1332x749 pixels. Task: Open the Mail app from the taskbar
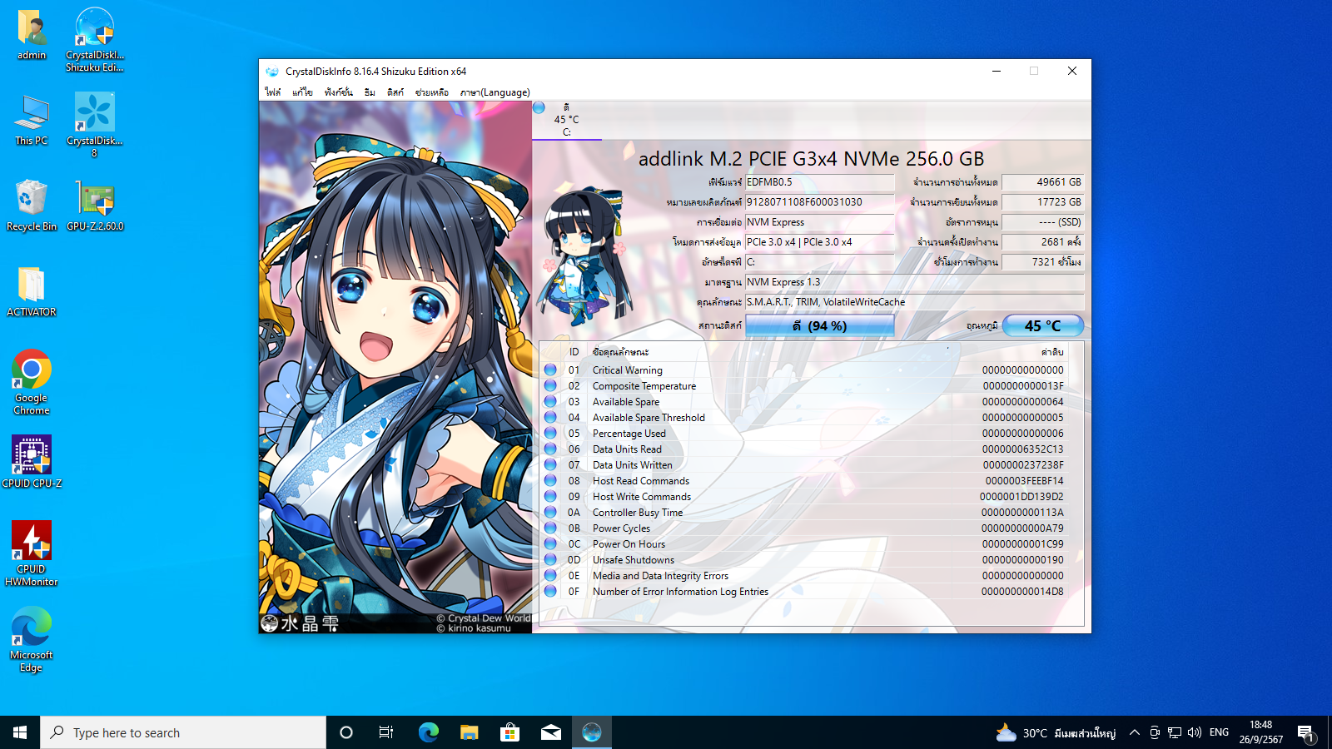coord(550,732)
